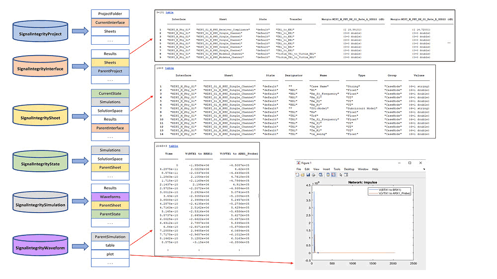Click the table link in the 14×8 output

point(169,68)
